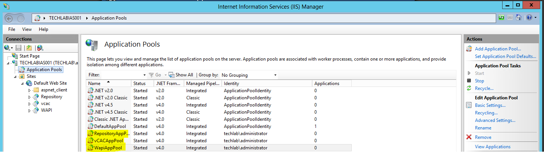Click the Stop square icon in Actions
This screenshot has height=152, width=544.
pyautogui.click(x=469, y=81)
